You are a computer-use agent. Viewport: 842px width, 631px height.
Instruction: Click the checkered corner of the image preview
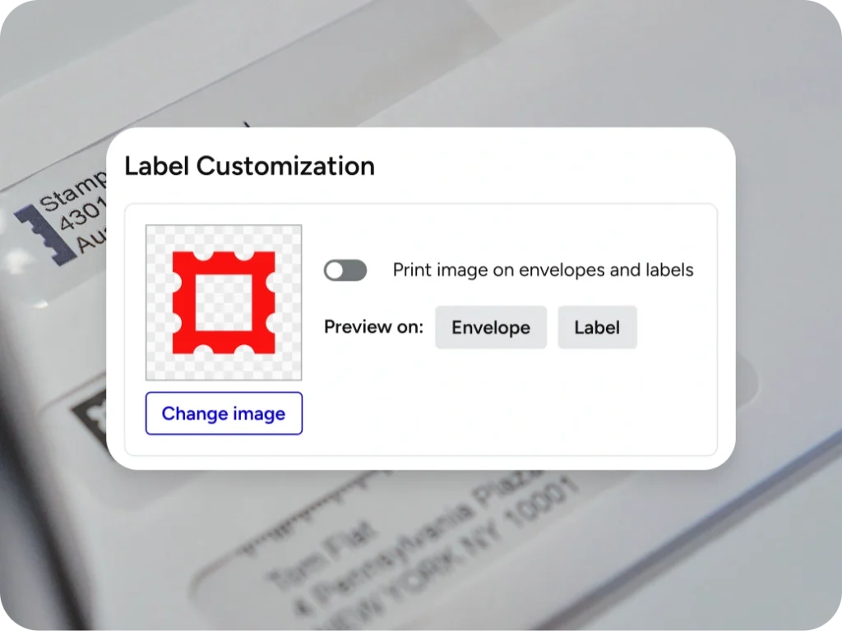tap(156, 236)
